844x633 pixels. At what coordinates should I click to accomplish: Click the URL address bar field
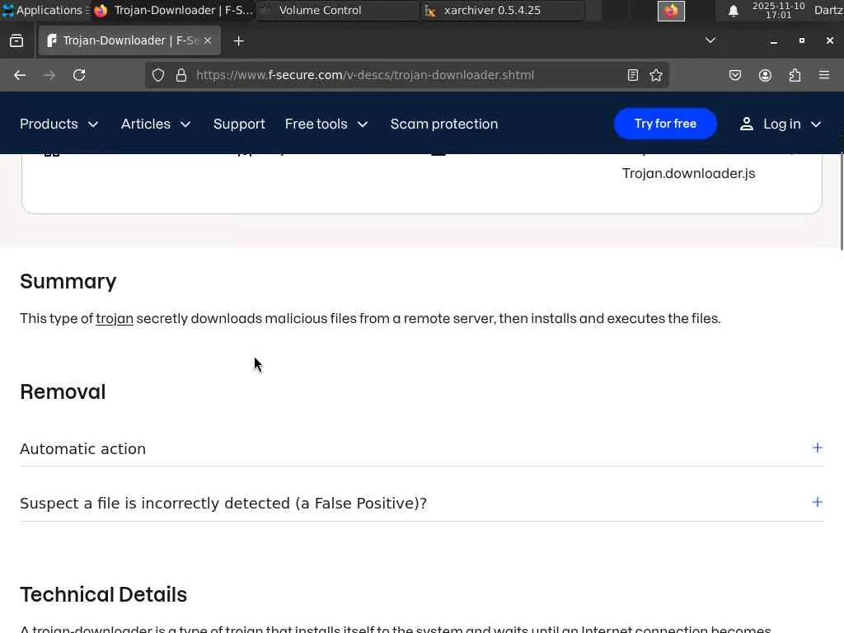404,75
